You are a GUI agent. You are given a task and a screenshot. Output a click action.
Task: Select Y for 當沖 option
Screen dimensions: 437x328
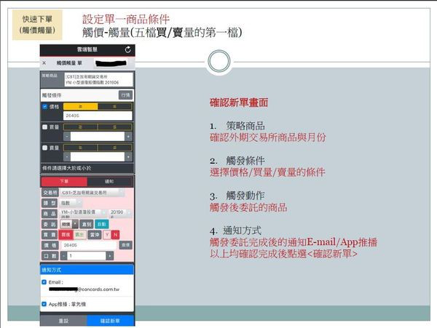[107, 235]
